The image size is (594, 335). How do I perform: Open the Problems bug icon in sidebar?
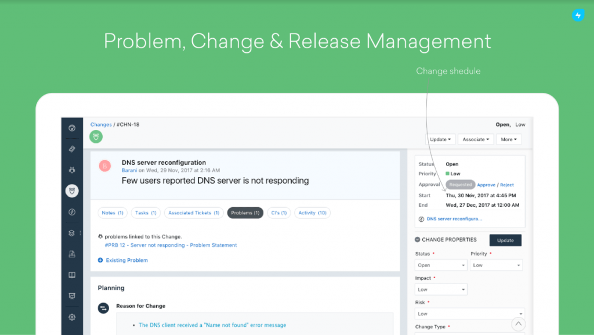pyautogui.click(x=72, y=170)
